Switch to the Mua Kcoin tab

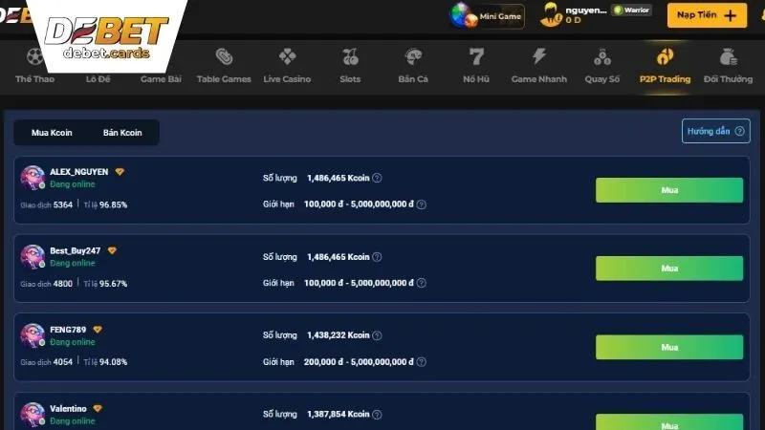52,133
